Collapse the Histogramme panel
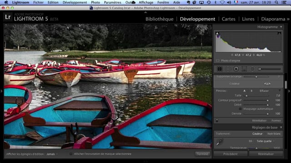291x163 pixels. [x=281, y=27]
